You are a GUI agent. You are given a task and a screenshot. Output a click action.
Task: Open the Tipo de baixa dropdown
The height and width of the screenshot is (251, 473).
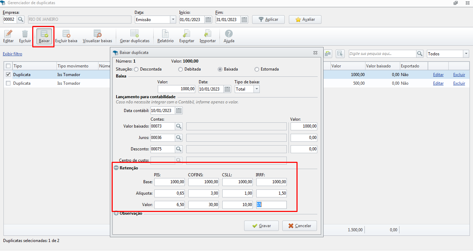pos(257,89)
